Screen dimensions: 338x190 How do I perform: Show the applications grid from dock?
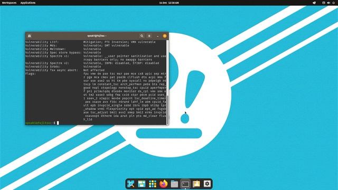153,184
